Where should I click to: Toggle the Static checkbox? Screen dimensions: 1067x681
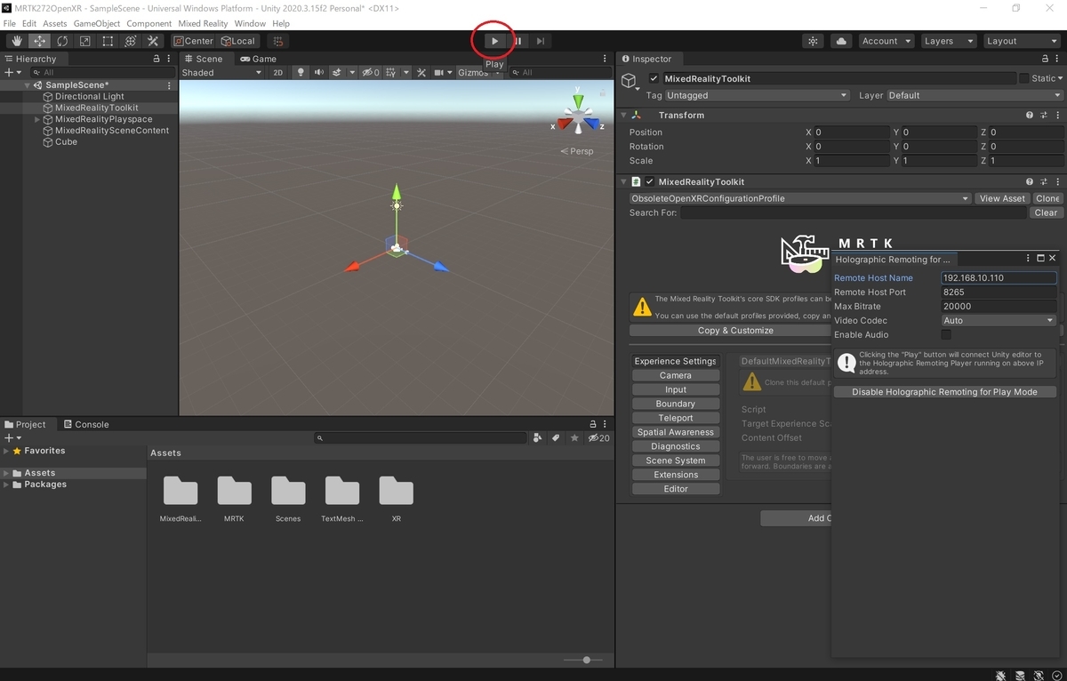[1023, 78]
